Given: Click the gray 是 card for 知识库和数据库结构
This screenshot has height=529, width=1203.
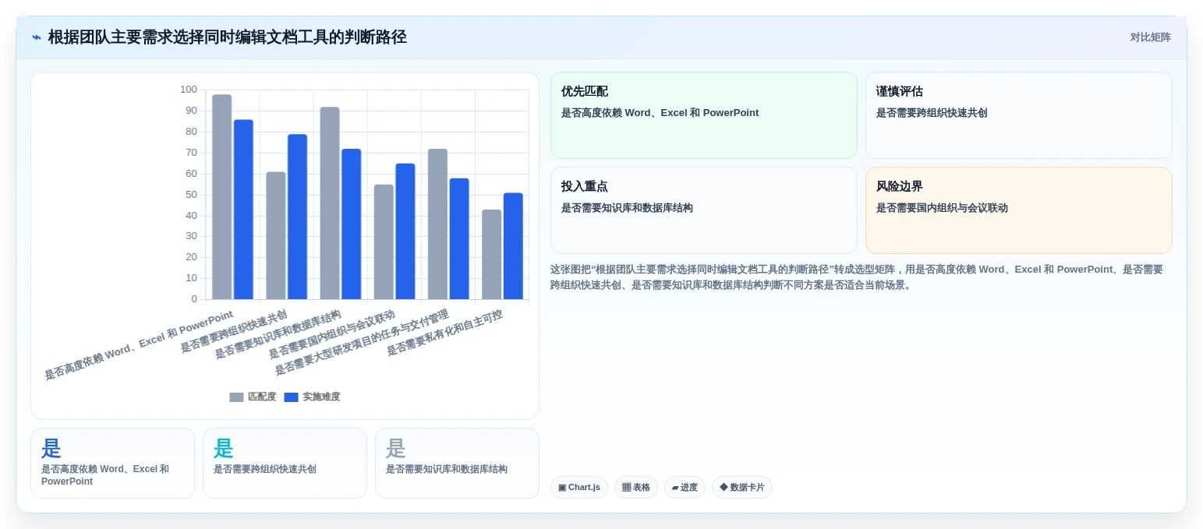Looking at the screenshot, I should (x=457, y=463).
